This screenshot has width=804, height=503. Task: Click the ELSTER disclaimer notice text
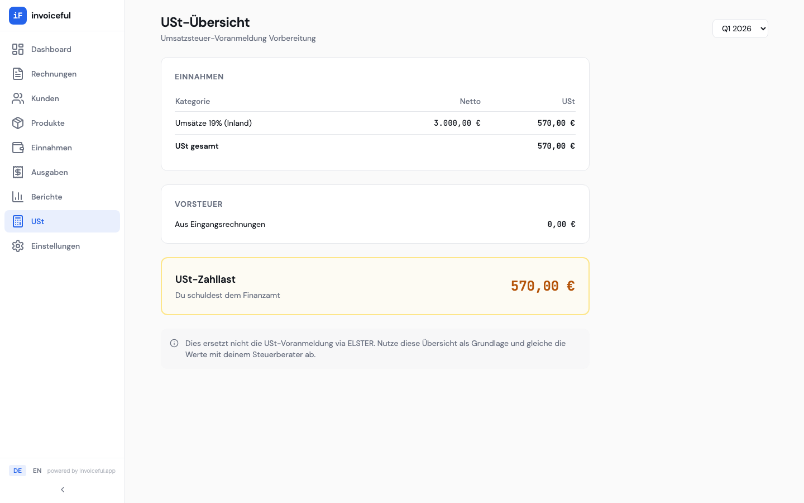tap(375, 349)
